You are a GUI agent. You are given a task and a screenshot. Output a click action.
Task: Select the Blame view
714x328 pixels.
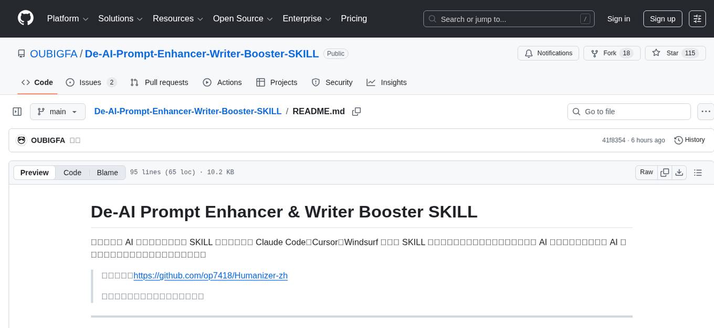[x=107, y=172]
